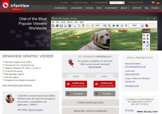Click SEND US AN EMAIL link
The height and width of the screenshot is (114, 162).
pyautogui.click(x=80, y=3)
